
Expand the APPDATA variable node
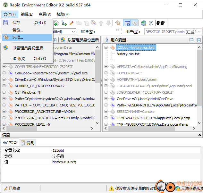106,67
